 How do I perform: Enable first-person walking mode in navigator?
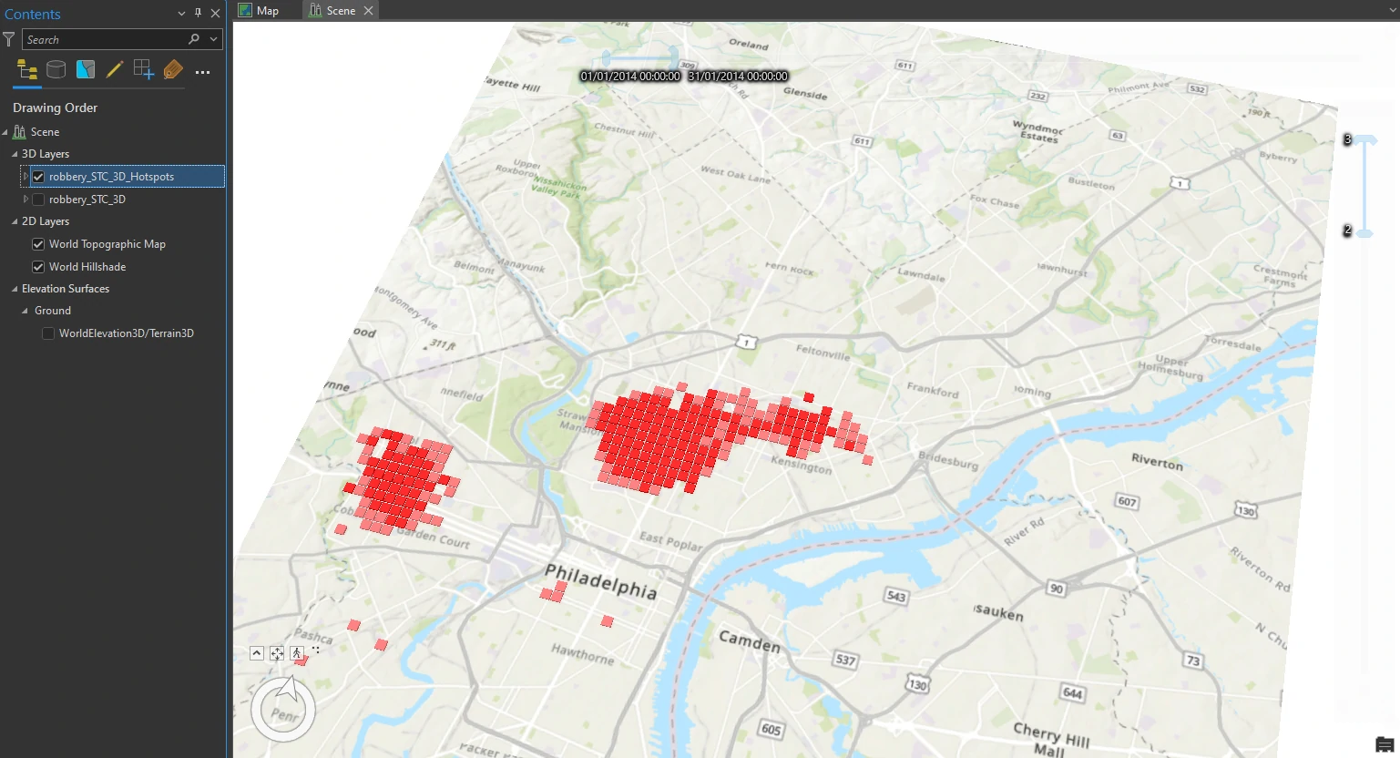pyautogui.click(x=297, y=653)
